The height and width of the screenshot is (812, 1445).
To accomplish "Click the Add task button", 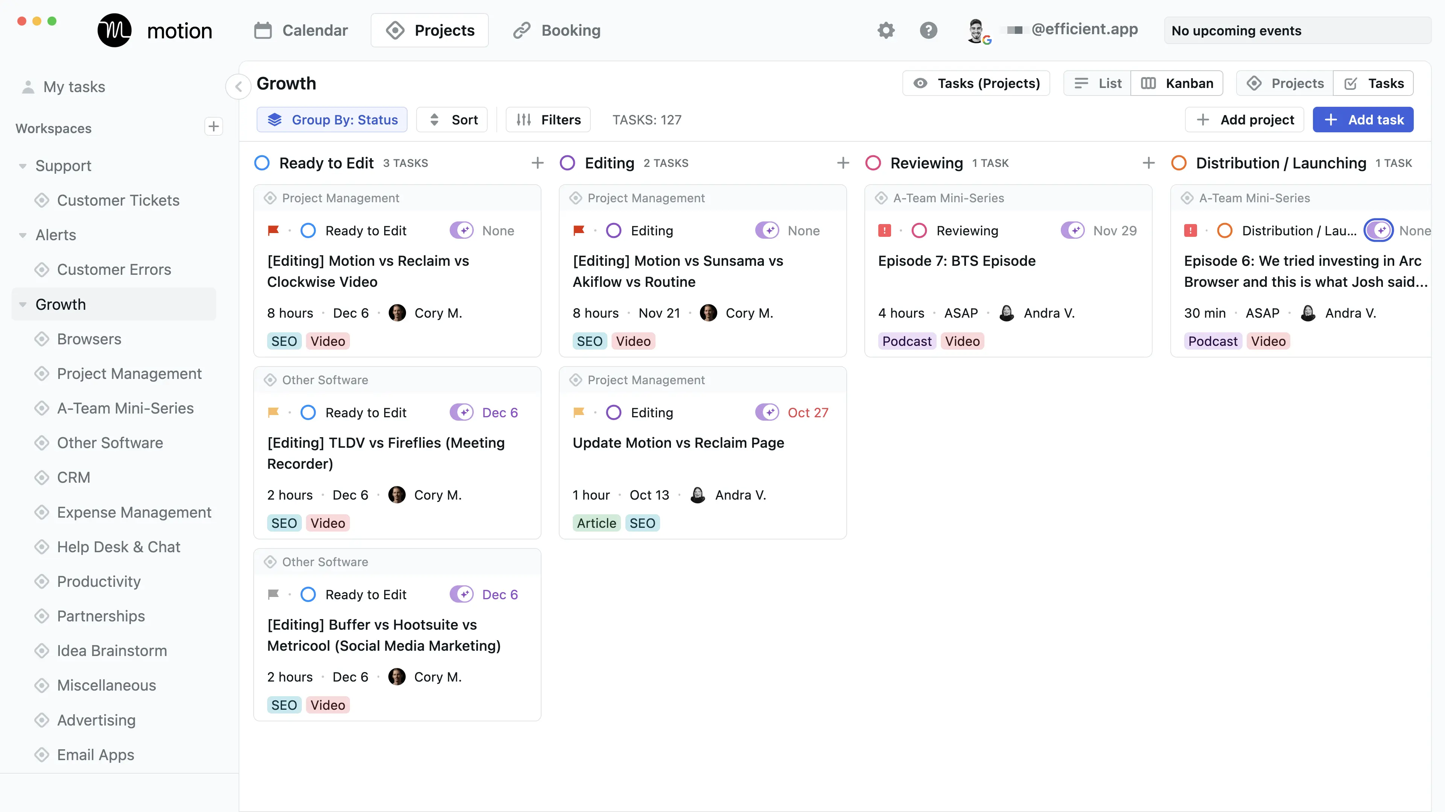I will pyautogui.click(x=1363, y=120).
